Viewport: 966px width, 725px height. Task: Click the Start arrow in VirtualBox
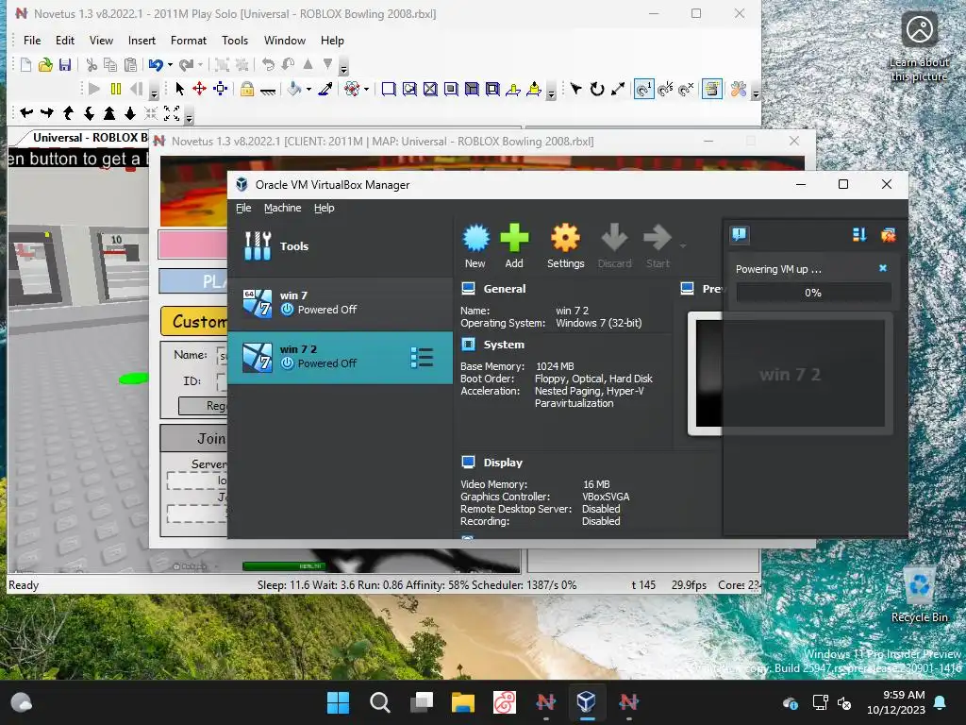[658, 246]
